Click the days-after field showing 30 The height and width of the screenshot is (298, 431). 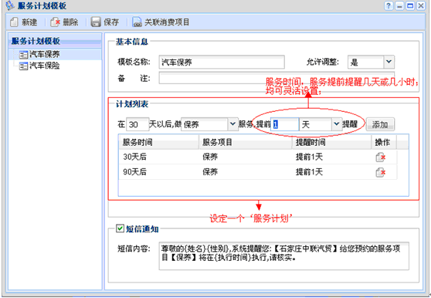(137, 124)
